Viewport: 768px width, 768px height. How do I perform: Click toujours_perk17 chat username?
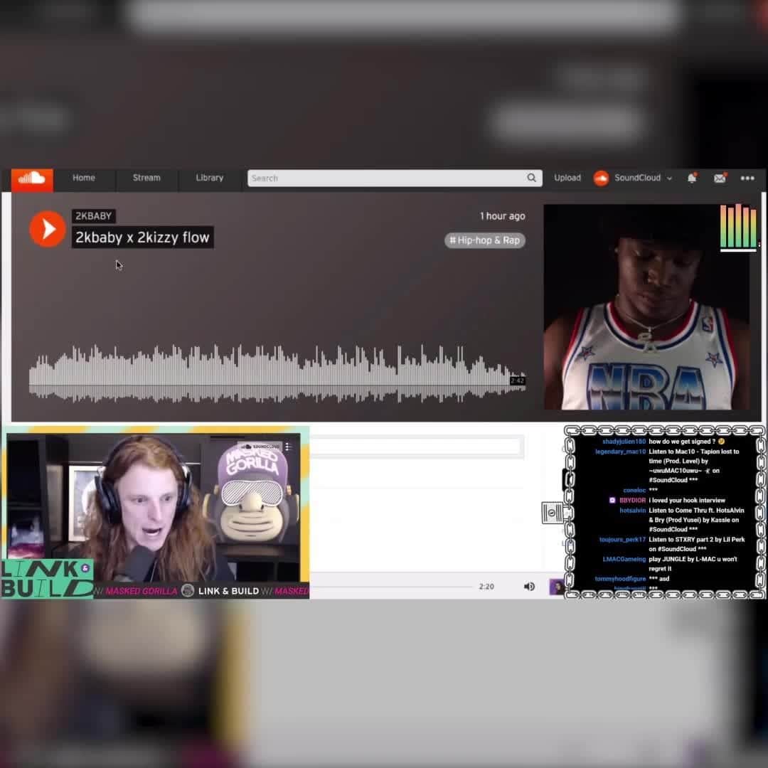point(622,539)
